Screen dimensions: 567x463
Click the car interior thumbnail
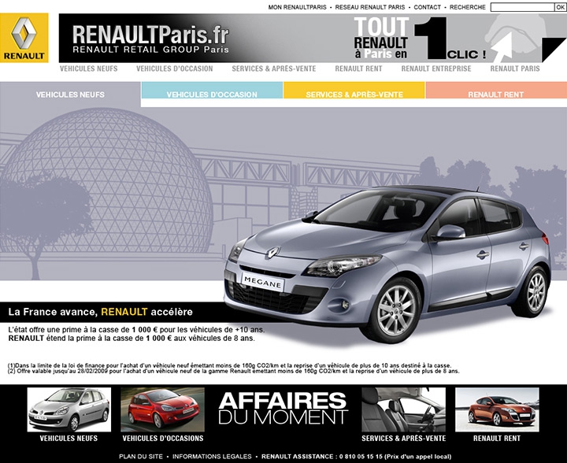[403, 409]
